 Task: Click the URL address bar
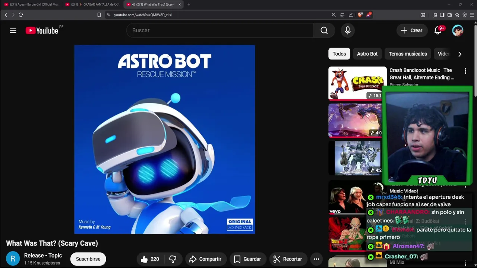click(220, 15)
